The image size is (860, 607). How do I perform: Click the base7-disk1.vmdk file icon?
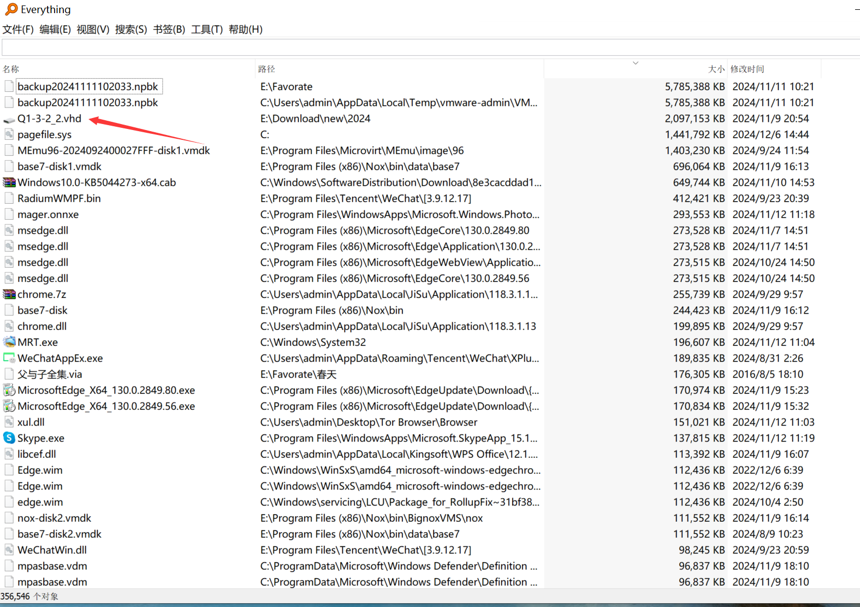point(9,167)
